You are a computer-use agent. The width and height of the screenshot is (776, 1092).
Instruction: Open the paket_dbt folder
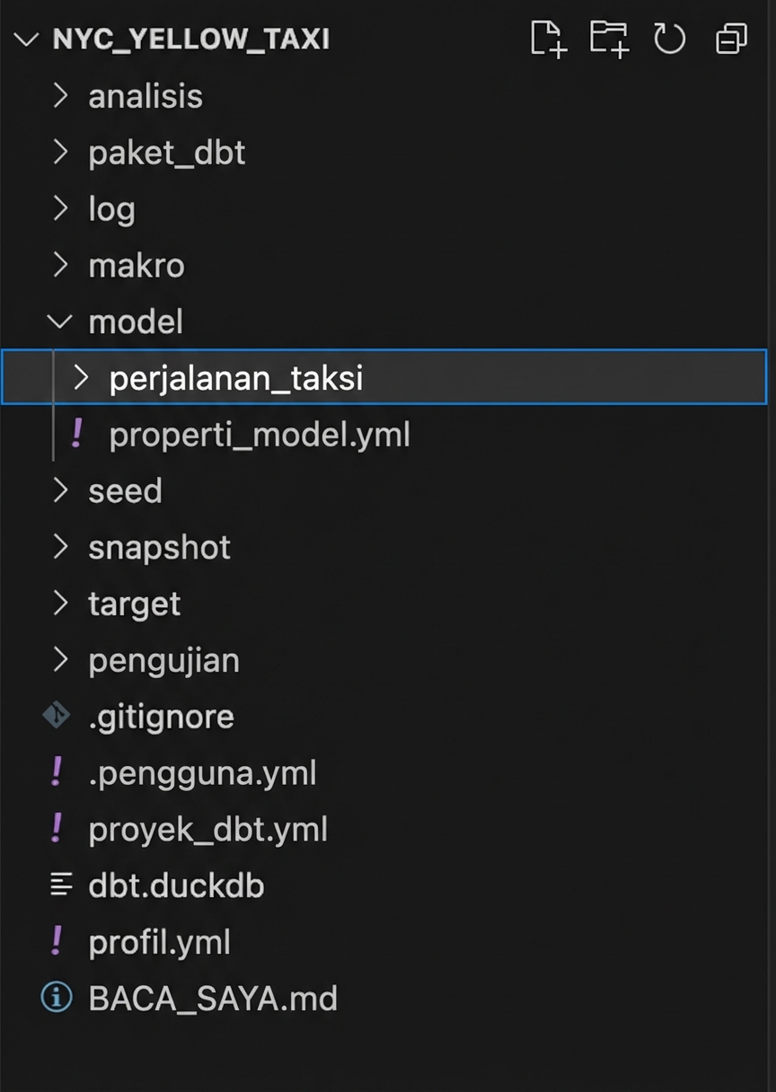coord(166,153)
